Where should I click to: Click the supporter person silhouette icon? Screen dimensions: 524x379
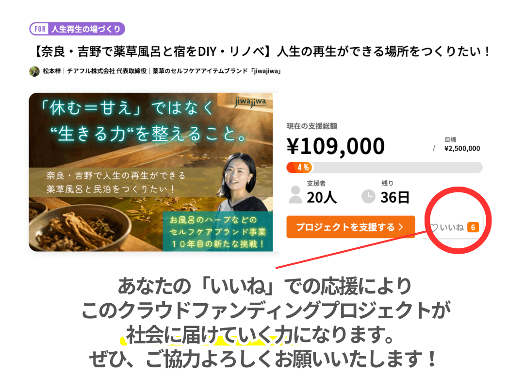pos(295,195)
